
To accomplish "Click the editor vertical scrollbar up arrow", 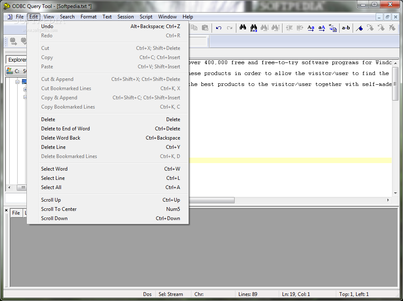I will [x=395, y=63].
